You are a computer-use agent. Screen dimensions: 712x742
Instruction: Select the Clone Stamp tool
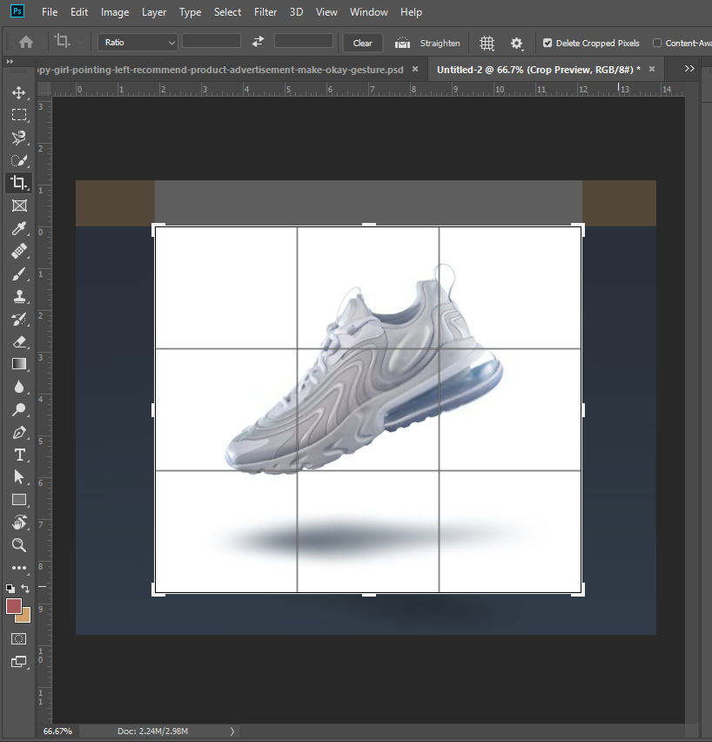[x=19, y=297]
